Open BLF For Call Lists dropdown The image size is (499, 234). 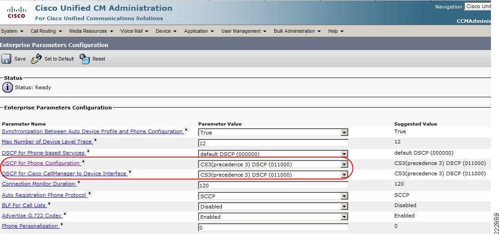coord(273,206)
